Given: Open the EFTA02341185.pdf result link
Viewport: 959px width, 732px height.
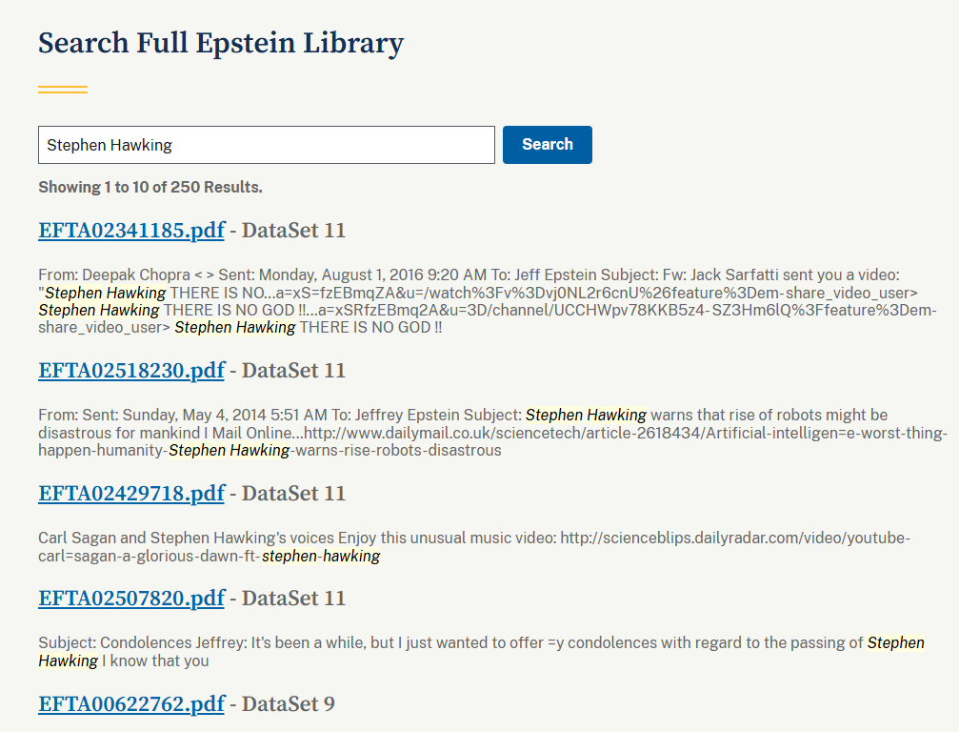Looking at the screenshot, I should 131,231.
